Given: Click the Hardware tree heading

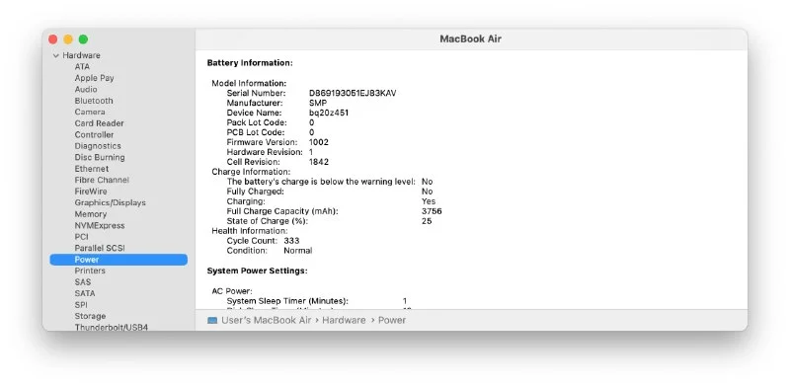Looking at the screenshot, I should tap(81, 55).
